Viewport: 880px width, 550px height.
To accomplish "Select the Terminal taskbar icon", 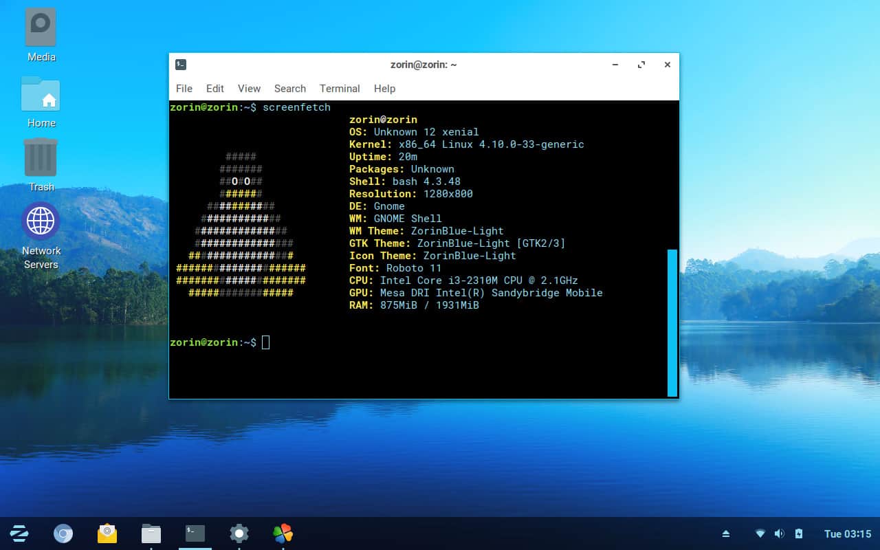I will pyautogui.click(x=195, y=533).
